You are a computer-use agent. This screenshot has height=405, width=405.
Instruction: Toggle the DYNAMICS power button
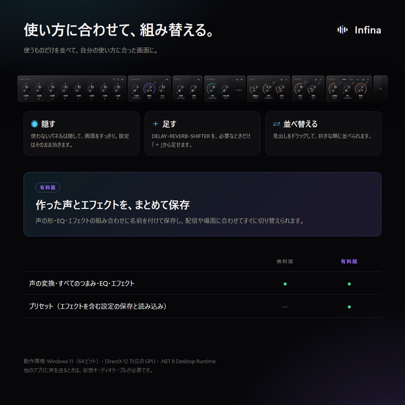pyautogui.click(x=237, y=79)
